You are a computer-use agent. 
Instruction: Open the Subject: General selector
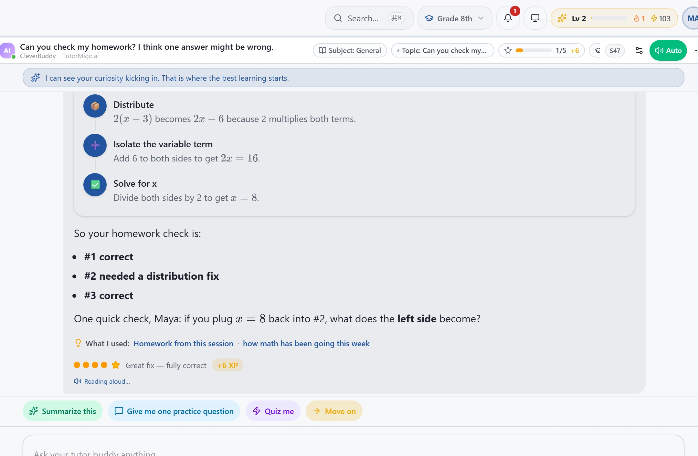(x=350, y=50)
